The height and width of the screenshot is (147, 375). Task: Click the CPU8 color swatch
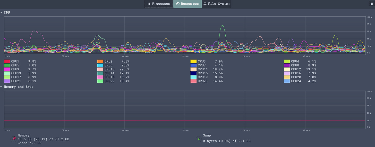click(x=287, y=65)
